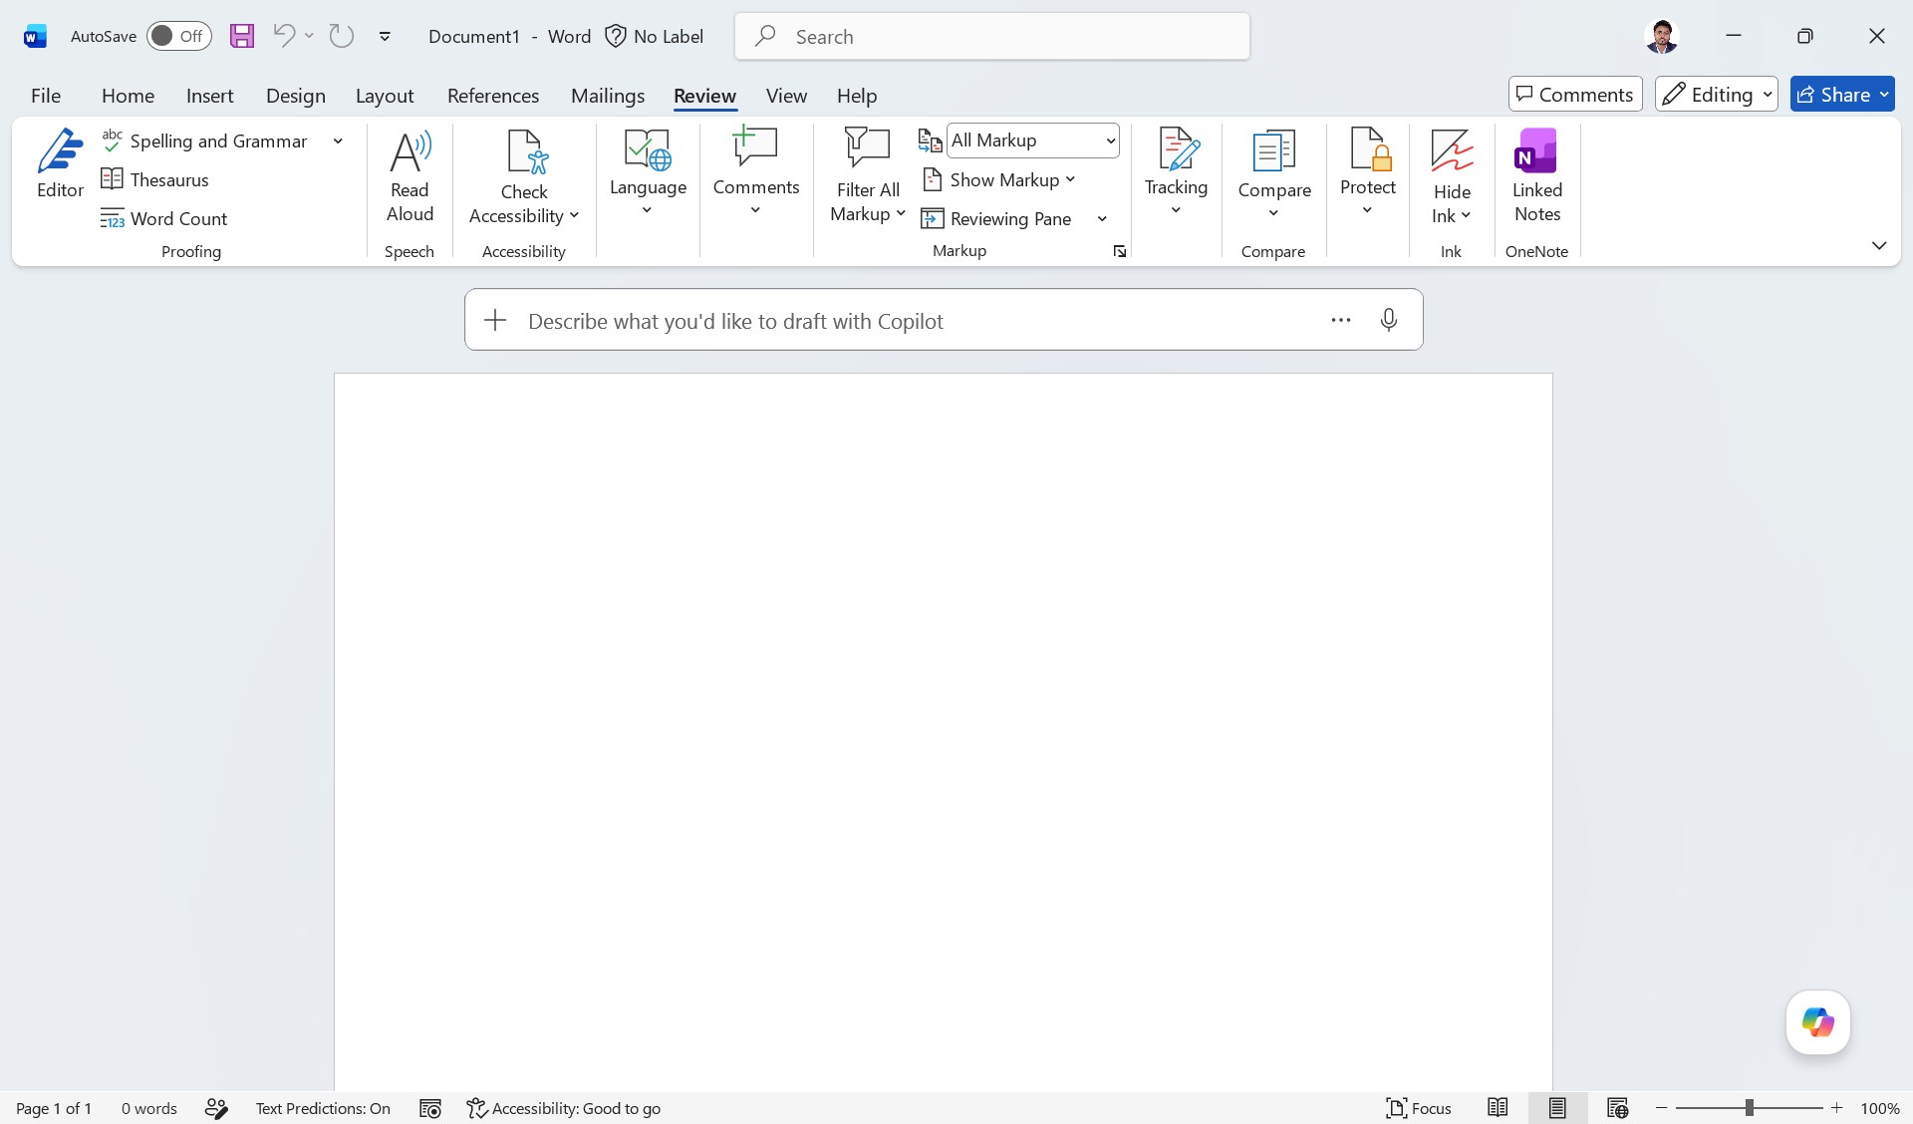Click the zoom in plus button
1913x1124 pixels.
(1836, 1108)
